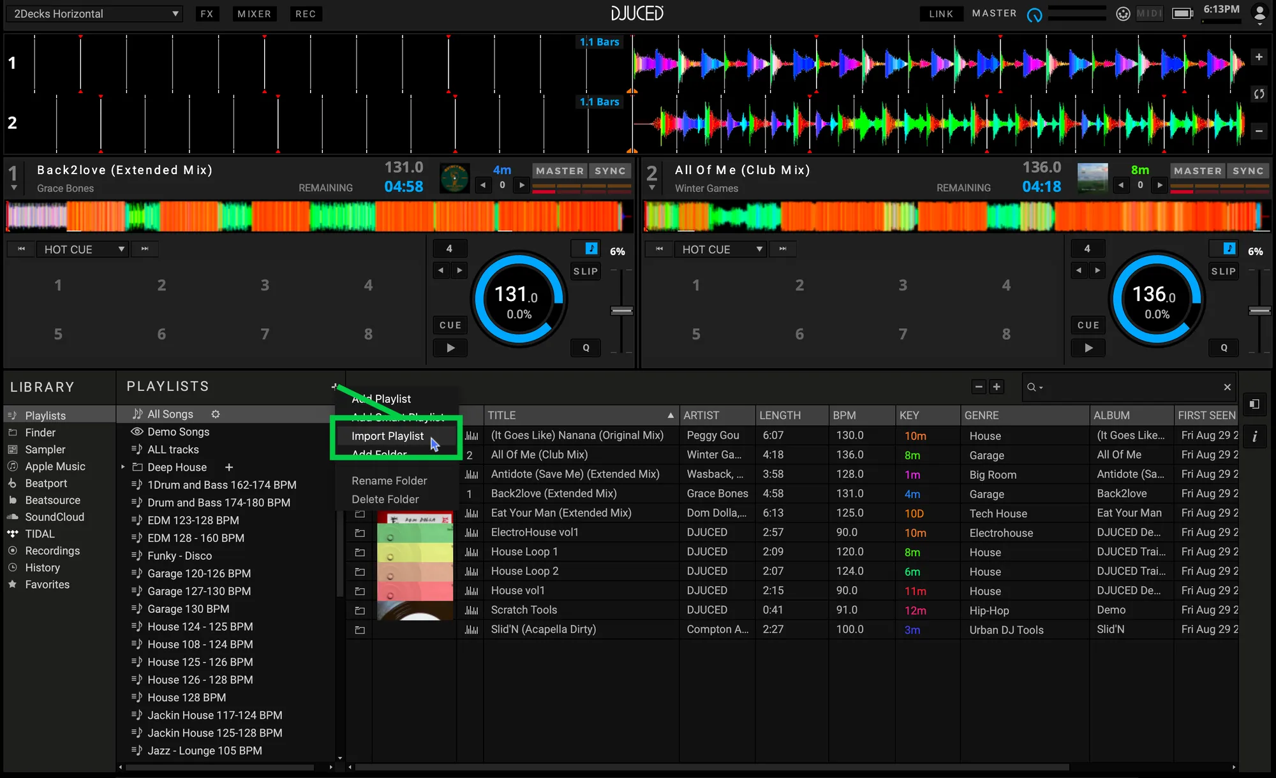
Task: Expand the Deep House folder
Action: pyautogui.click(x=123, y=467)
